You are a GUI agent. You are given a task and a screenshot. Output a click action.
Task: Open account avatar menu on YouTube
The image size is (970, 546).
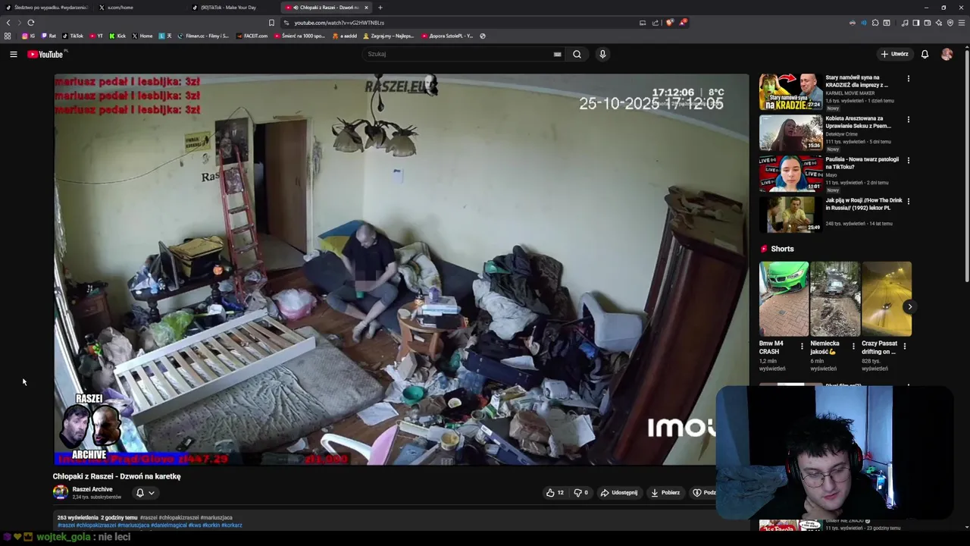(x=947, y=54)
